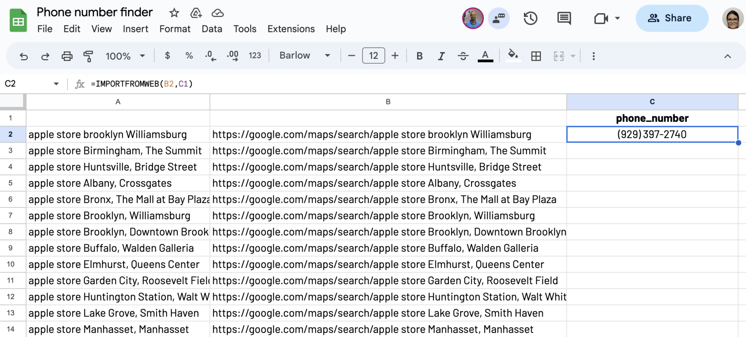Viewport: 746px width, 337px height.
Task: Open the Barlow font dropdown
Action: pyautogui.click(x=305, y=56)
